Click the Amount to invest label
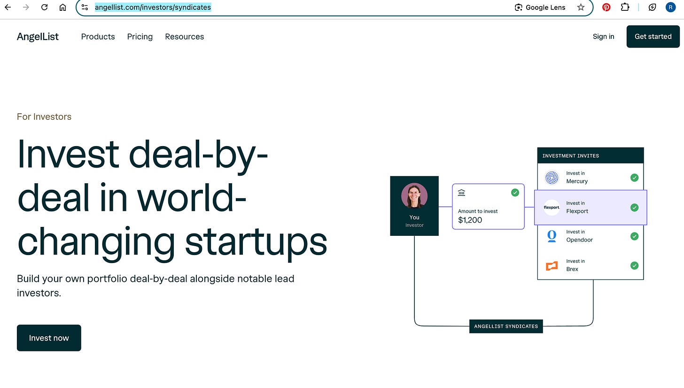Viewport: 684px width, 388px height. click(x=478, y=211)
